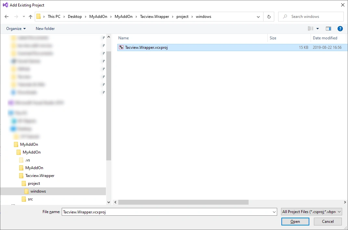The image size is (348, 230).
Task: Open dialog Help
Action: click(x=340, y=29)
